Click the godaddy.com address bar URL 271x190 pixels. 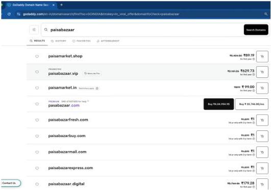[x=101, y=14]
